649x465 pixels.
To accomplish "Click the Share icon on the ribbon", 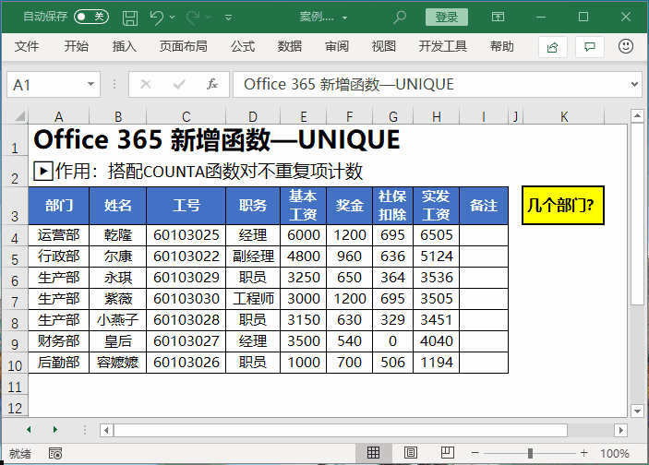I will 553,47.
